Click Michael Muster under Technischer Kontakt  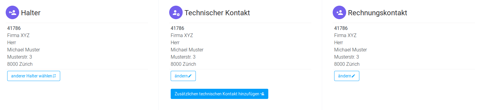coord(187,50)
